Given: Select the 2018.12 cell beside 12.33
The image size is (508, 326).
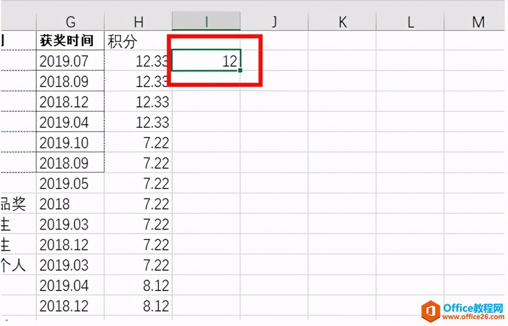Looking at the screenshot, I should click(x=70, y=101).
